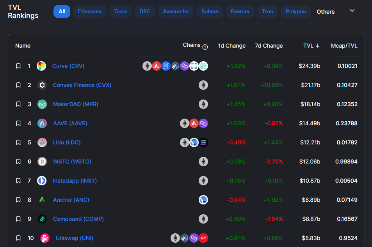Open the Lido (LDO) protocol link
372x247 pixels.
tap(67, 142)
